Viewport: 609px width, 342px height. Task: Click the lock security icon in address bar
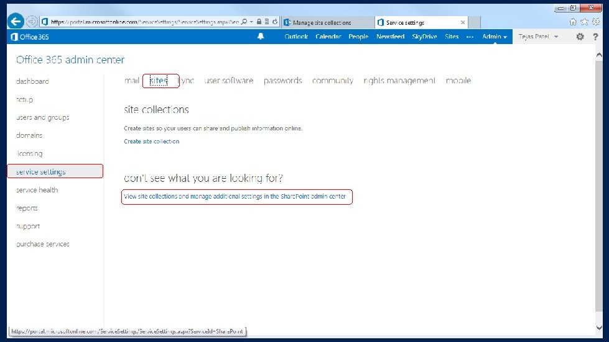click(259, 22)
